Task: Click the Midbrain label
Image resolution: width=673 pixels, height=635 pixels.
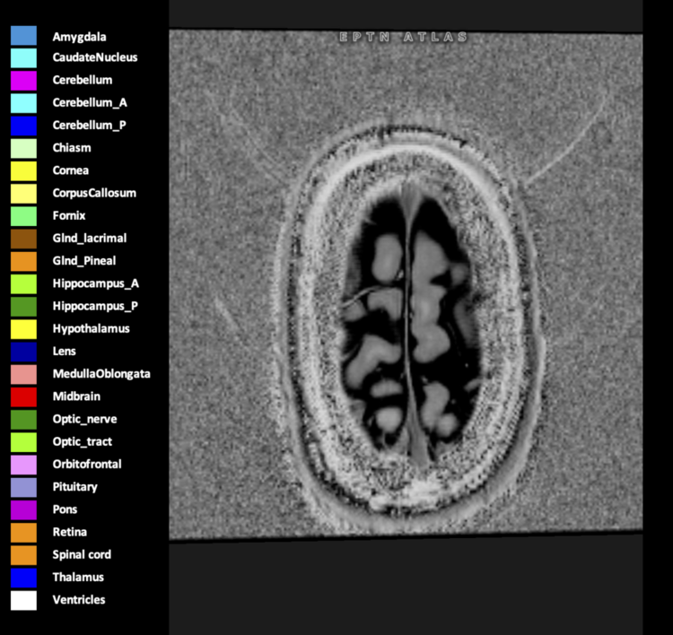Action: [x=76, y=396]
